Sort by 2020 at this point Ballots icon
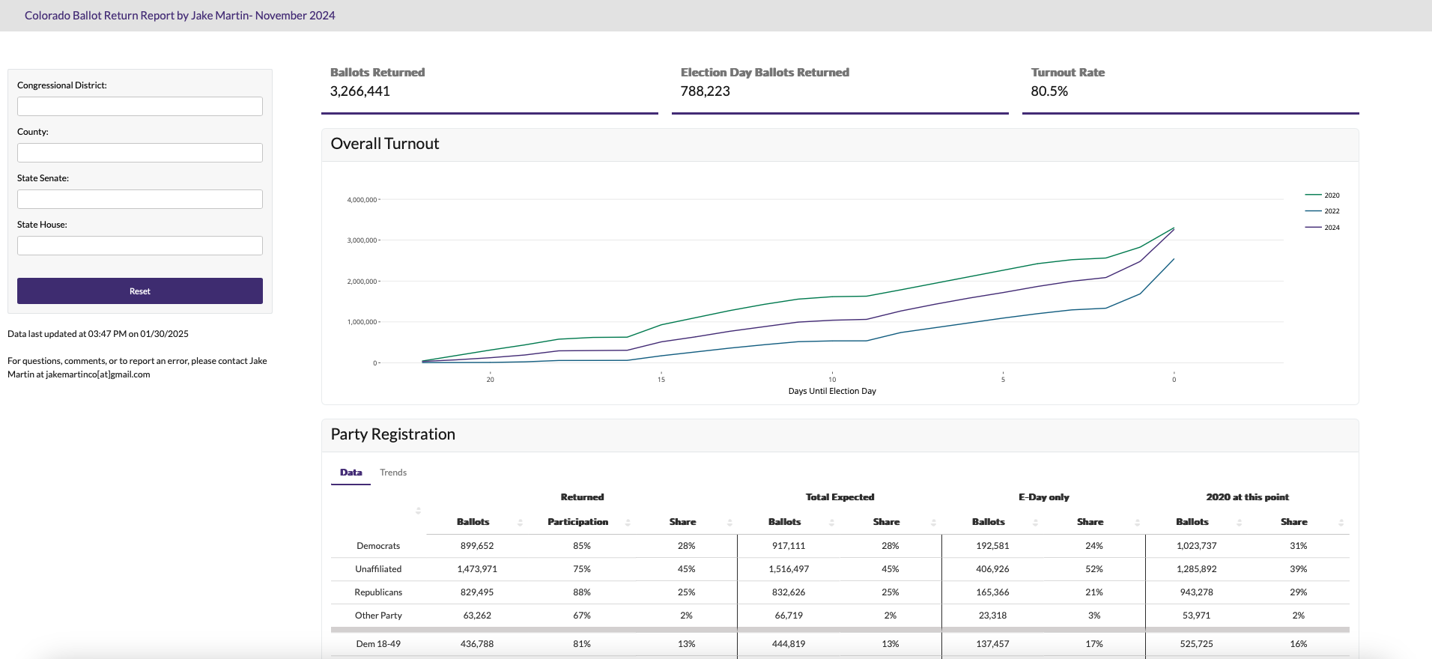1432x659 pixels. [1239, 522]
